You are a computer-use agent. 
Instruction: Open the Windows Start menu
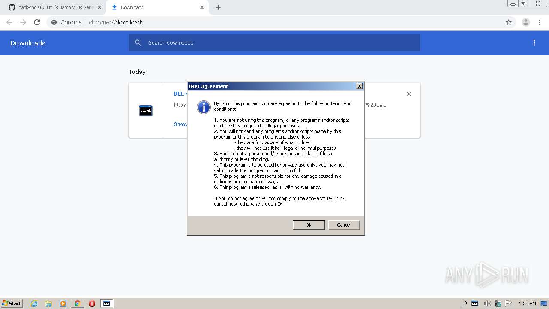point(12,303)
